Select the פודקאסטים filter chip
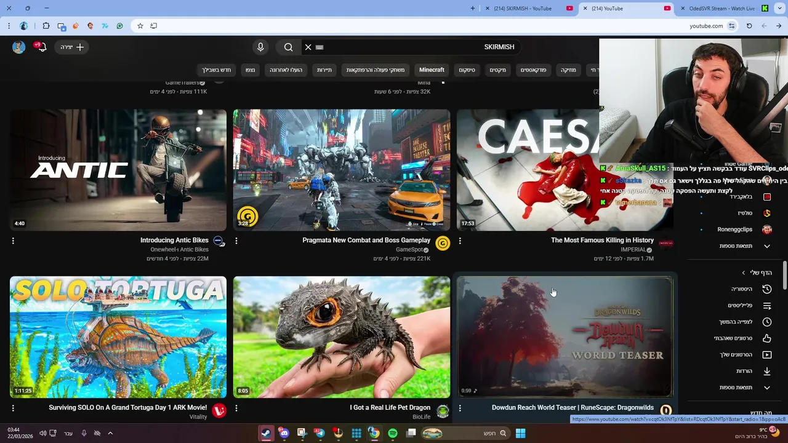The height and width of the screenshot is (443, 788). coord(534,70)
